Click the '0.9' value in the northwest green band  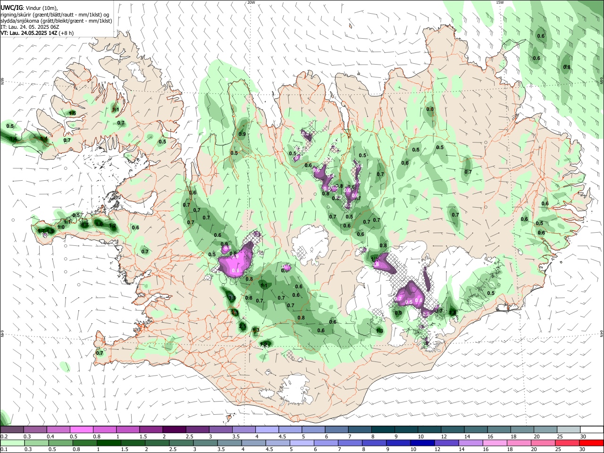(x=242, y=134)
